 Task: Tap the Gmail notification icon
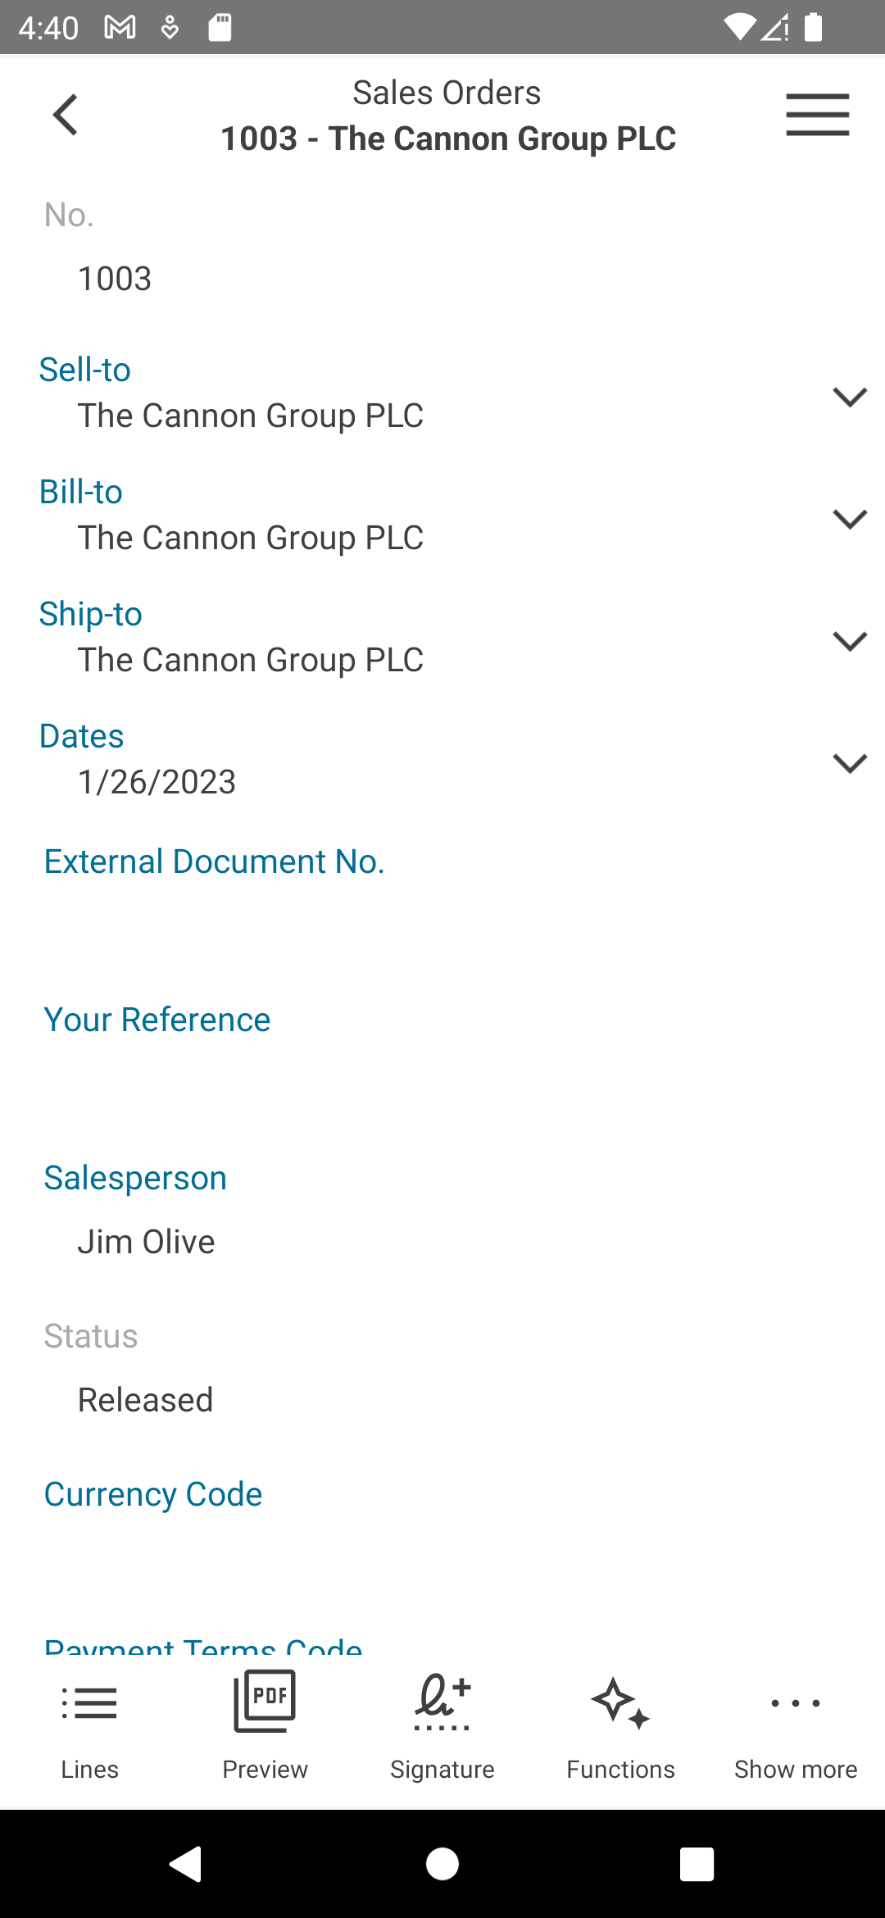pos(120,28)
